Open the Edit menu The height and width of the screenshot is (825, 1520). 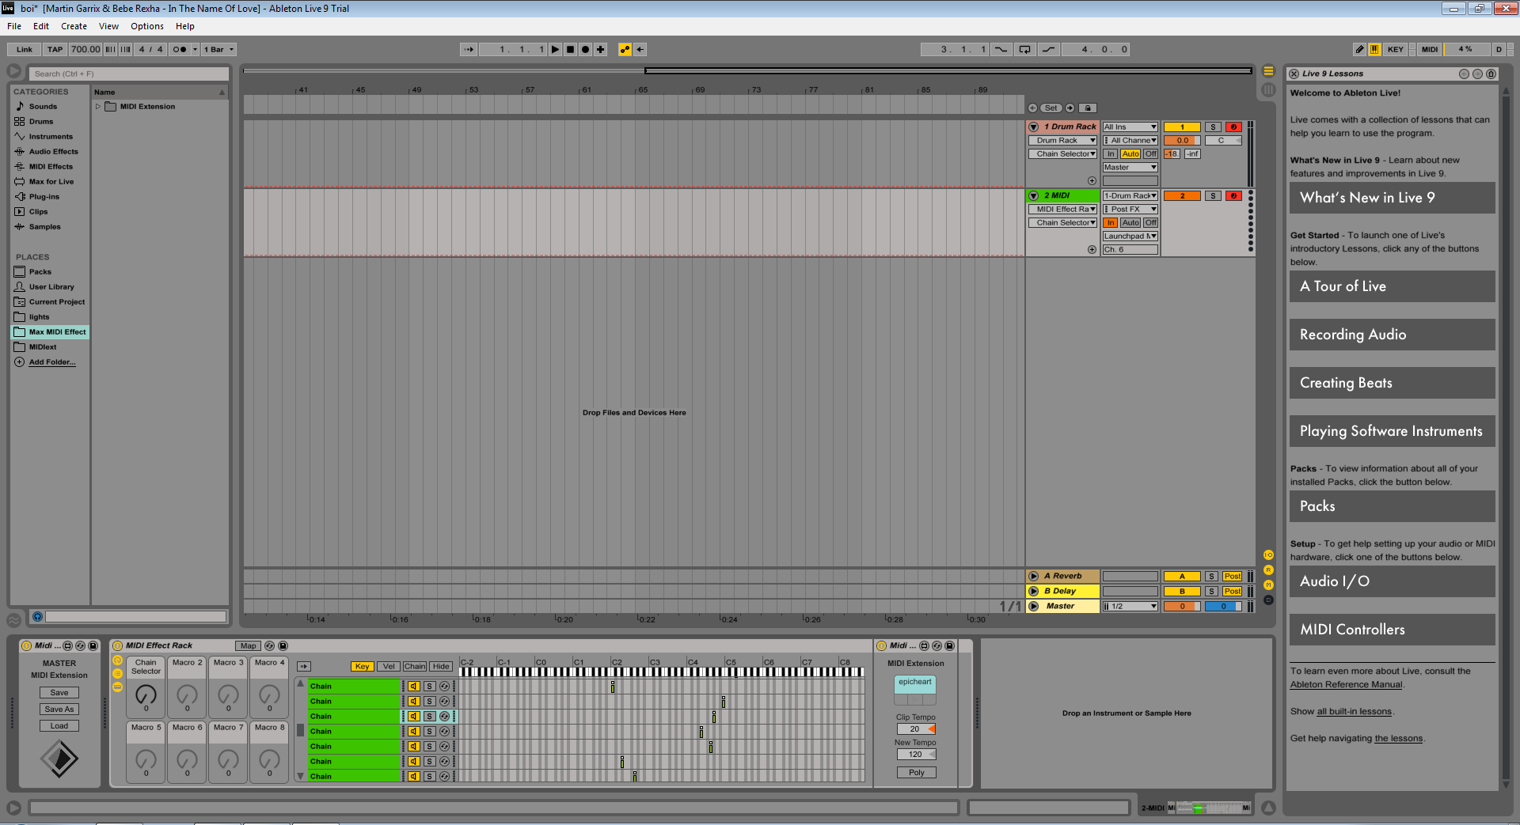click(41, 26)
